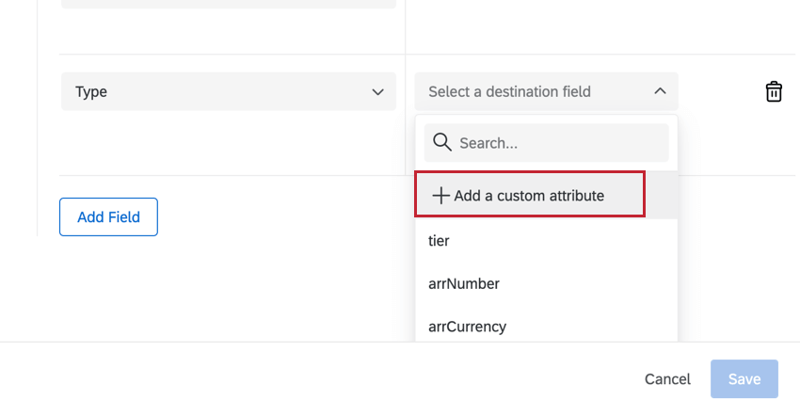Click the Select a destination field placeholder text
Viewport: 800px width, 400px height.
coord(509,92)
